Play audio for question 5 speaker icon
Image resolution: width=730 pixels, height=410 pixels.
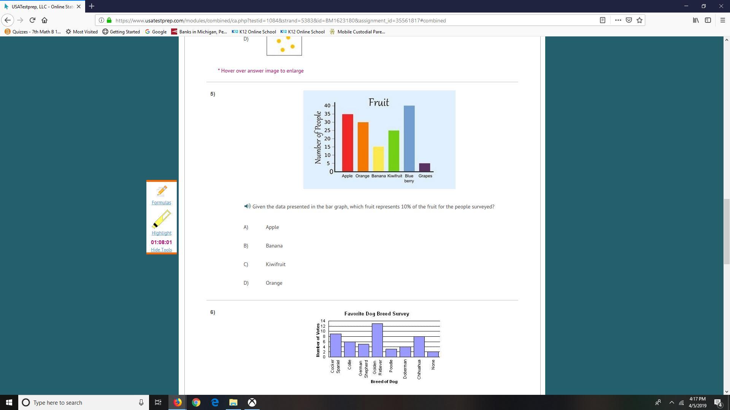coord(247,207)
